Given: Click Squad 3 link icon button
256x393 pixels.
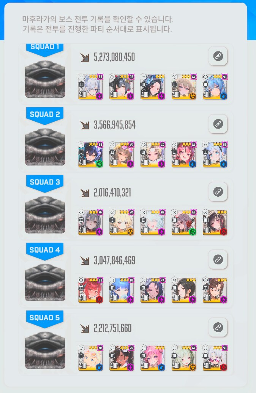Looking at the screenshot, I should [x=218, y=192].
